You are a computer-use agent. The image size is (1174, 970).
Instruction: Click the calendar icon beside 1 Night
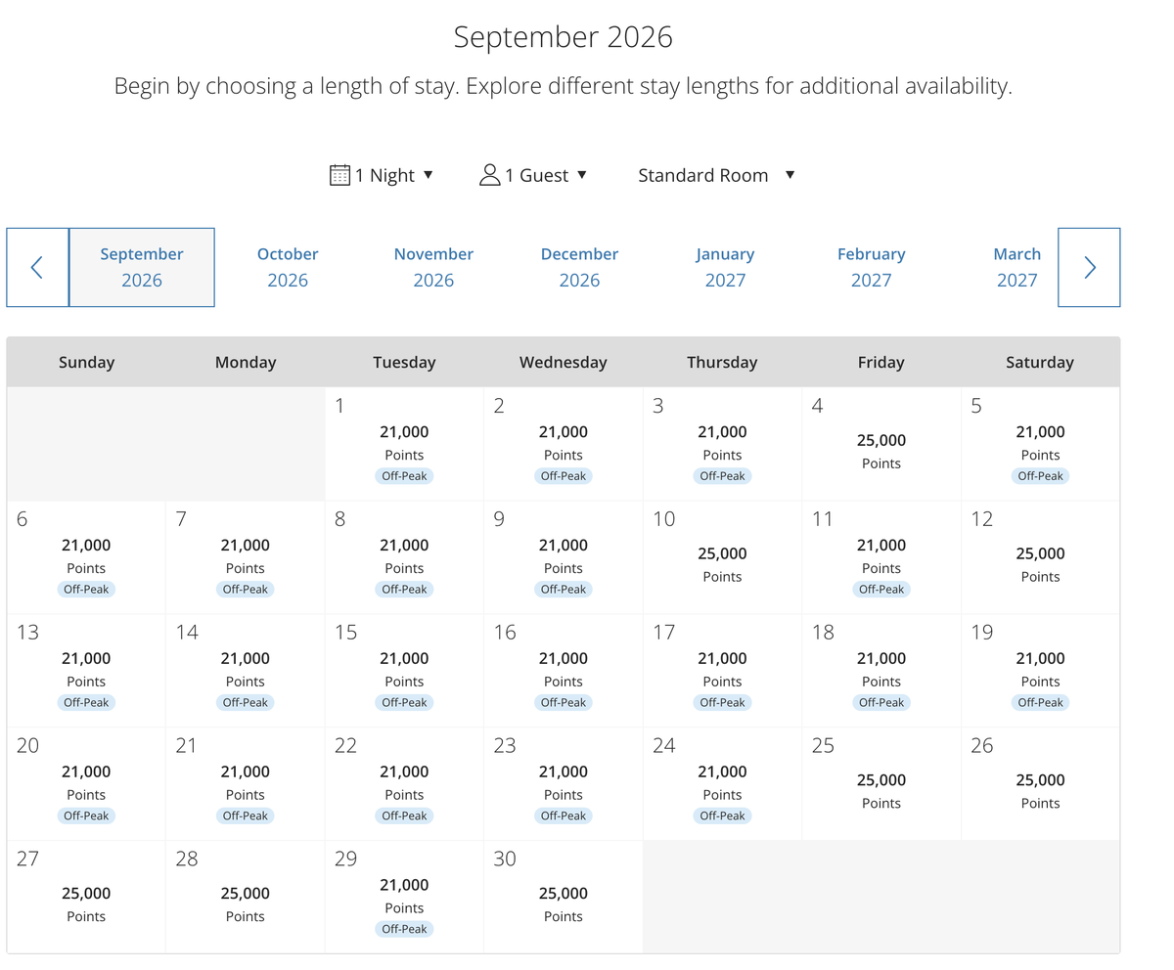(x=339, y=175)
